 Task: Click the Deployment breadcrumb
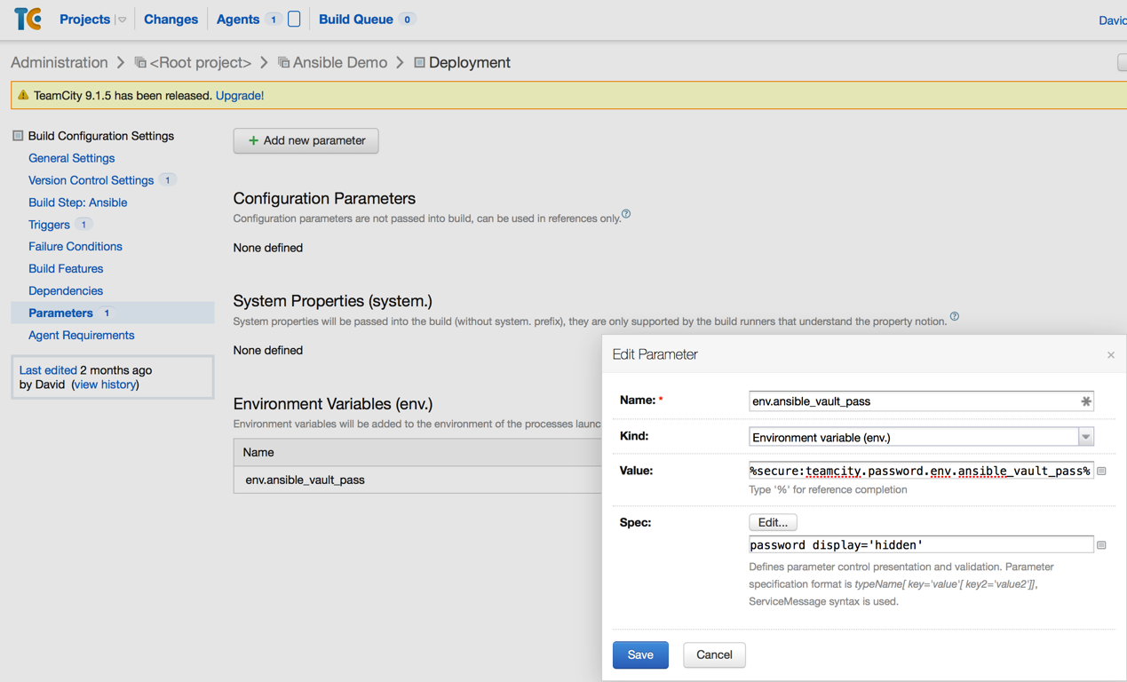coord(470,62)
